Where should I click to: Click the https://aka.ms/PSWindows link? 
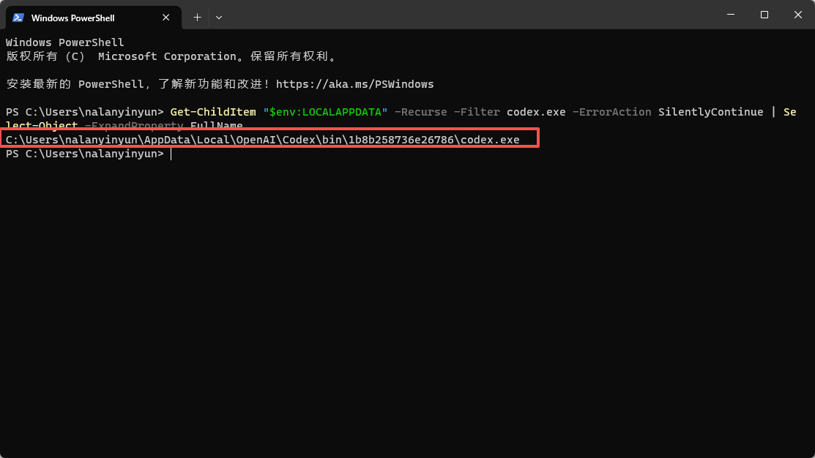click(354, 84)
